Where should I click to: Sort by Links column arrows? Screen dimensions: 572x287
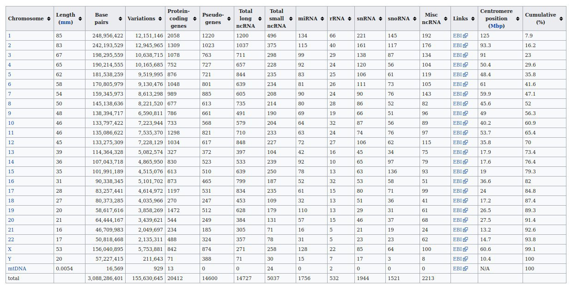(473, 19)
